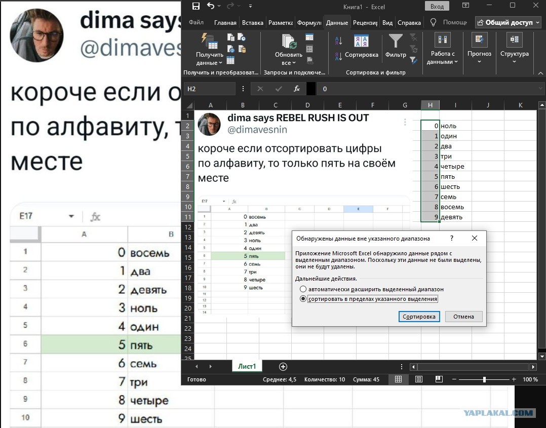The width and height of the screenshot is (546, 428).
Task: Switch to Normal view in status bar
Action: pos(398,379)
